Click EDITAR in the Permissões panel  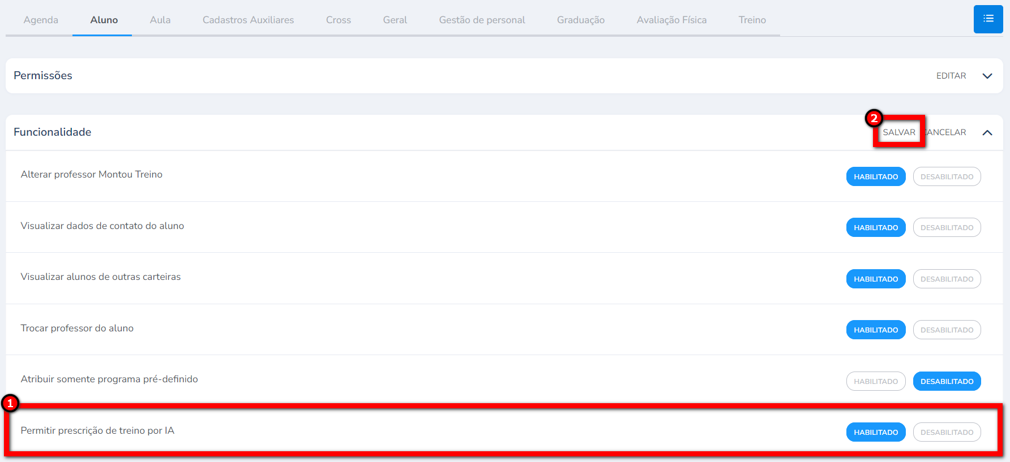951,76
